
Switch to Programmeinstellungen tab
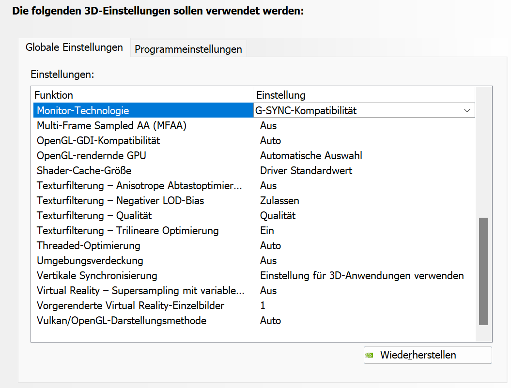188,49
